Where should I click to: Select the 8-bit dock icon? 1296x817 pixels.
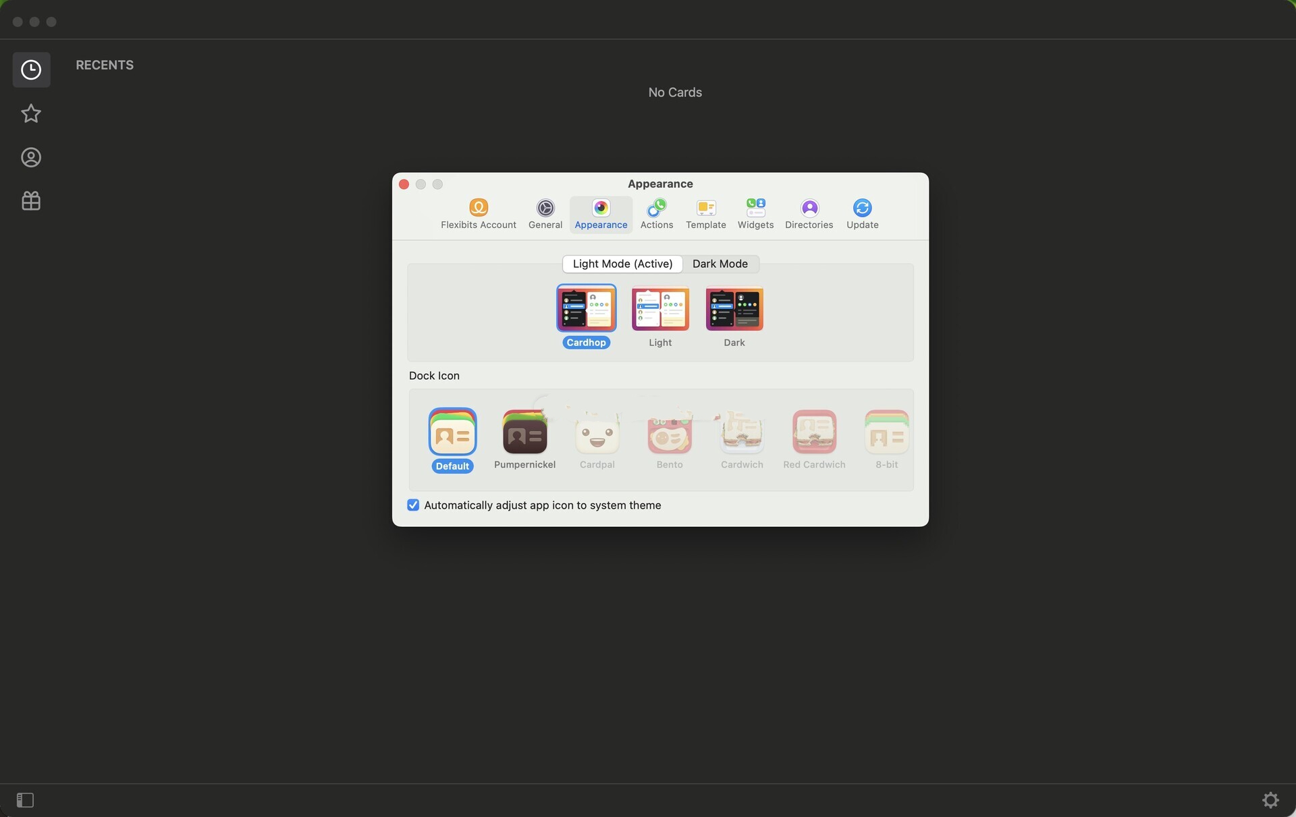point(886,432)
